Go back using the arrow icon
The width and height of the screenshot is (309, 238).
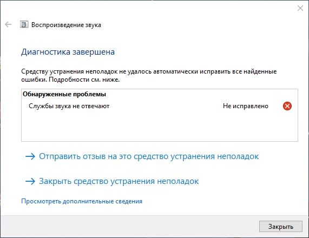click(8, 25)
